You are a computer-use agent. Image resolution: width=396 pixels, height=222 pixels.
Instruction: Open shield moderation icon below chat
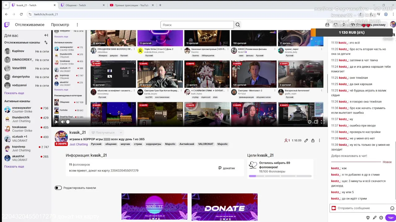tap(368, 218)
